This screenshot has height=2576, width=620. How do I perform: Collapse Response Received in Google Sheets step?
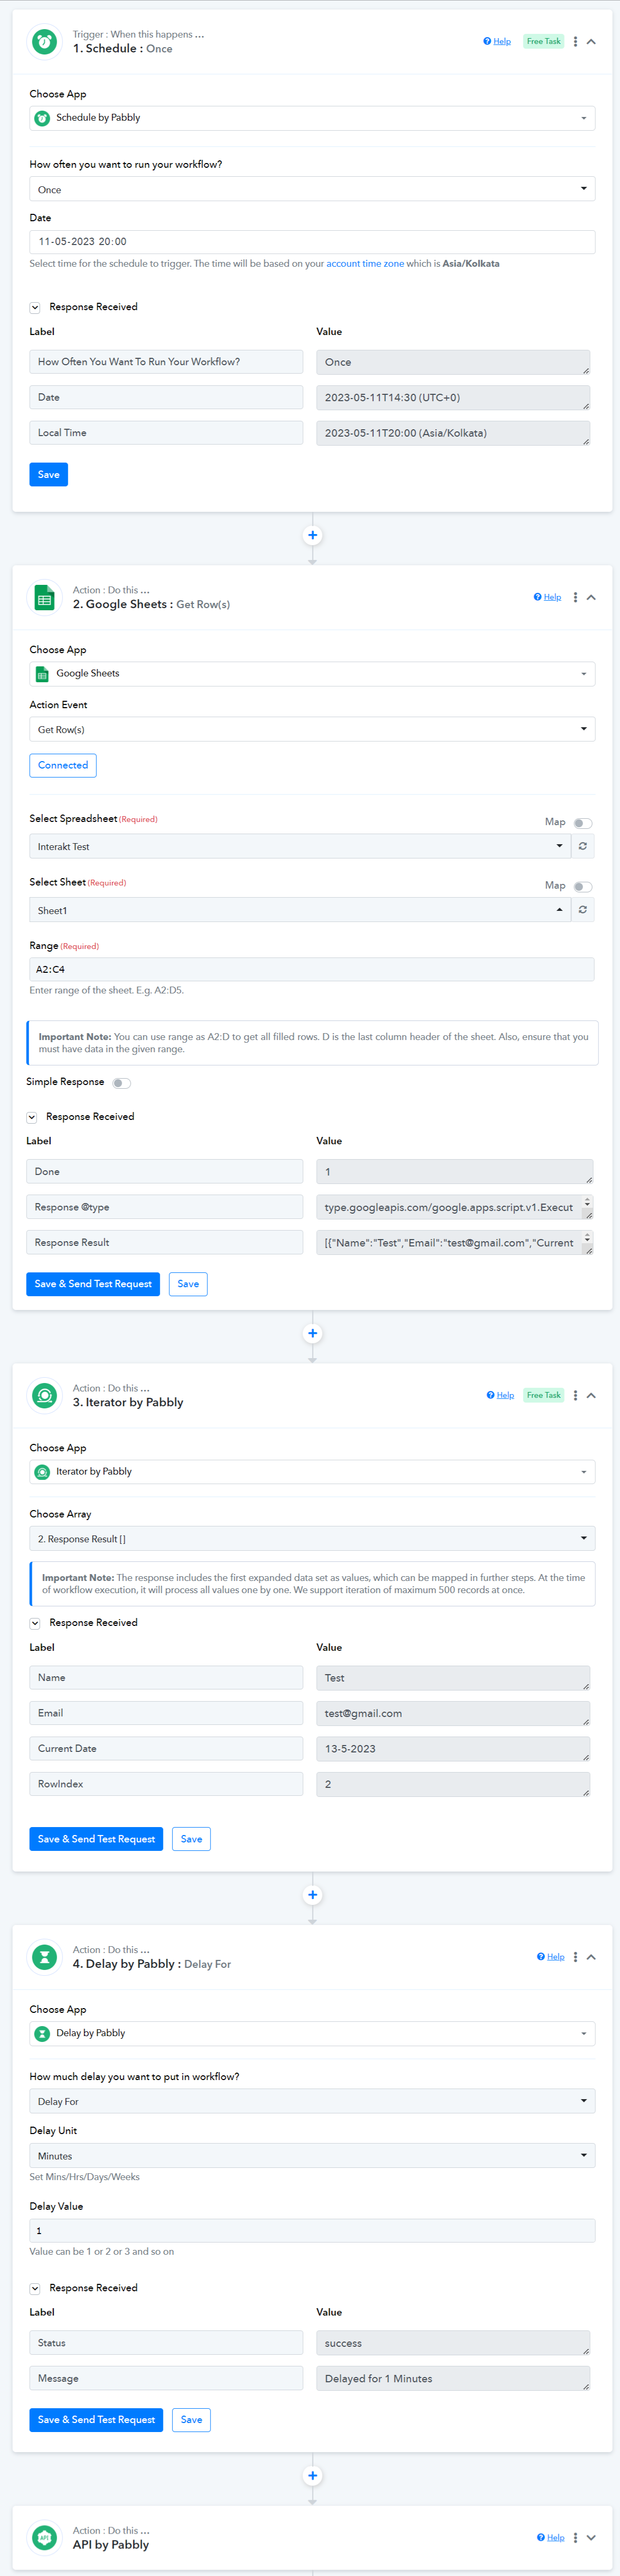click(32, 1117)
